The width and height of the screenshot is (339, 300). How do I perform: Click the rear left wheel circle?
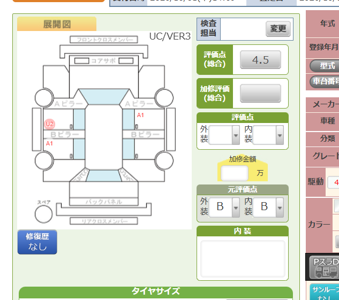(x=44, y=160)
